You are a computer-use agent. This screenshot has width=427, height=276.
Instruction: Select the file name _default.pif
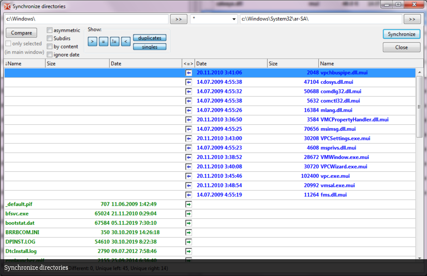[19, 204]
